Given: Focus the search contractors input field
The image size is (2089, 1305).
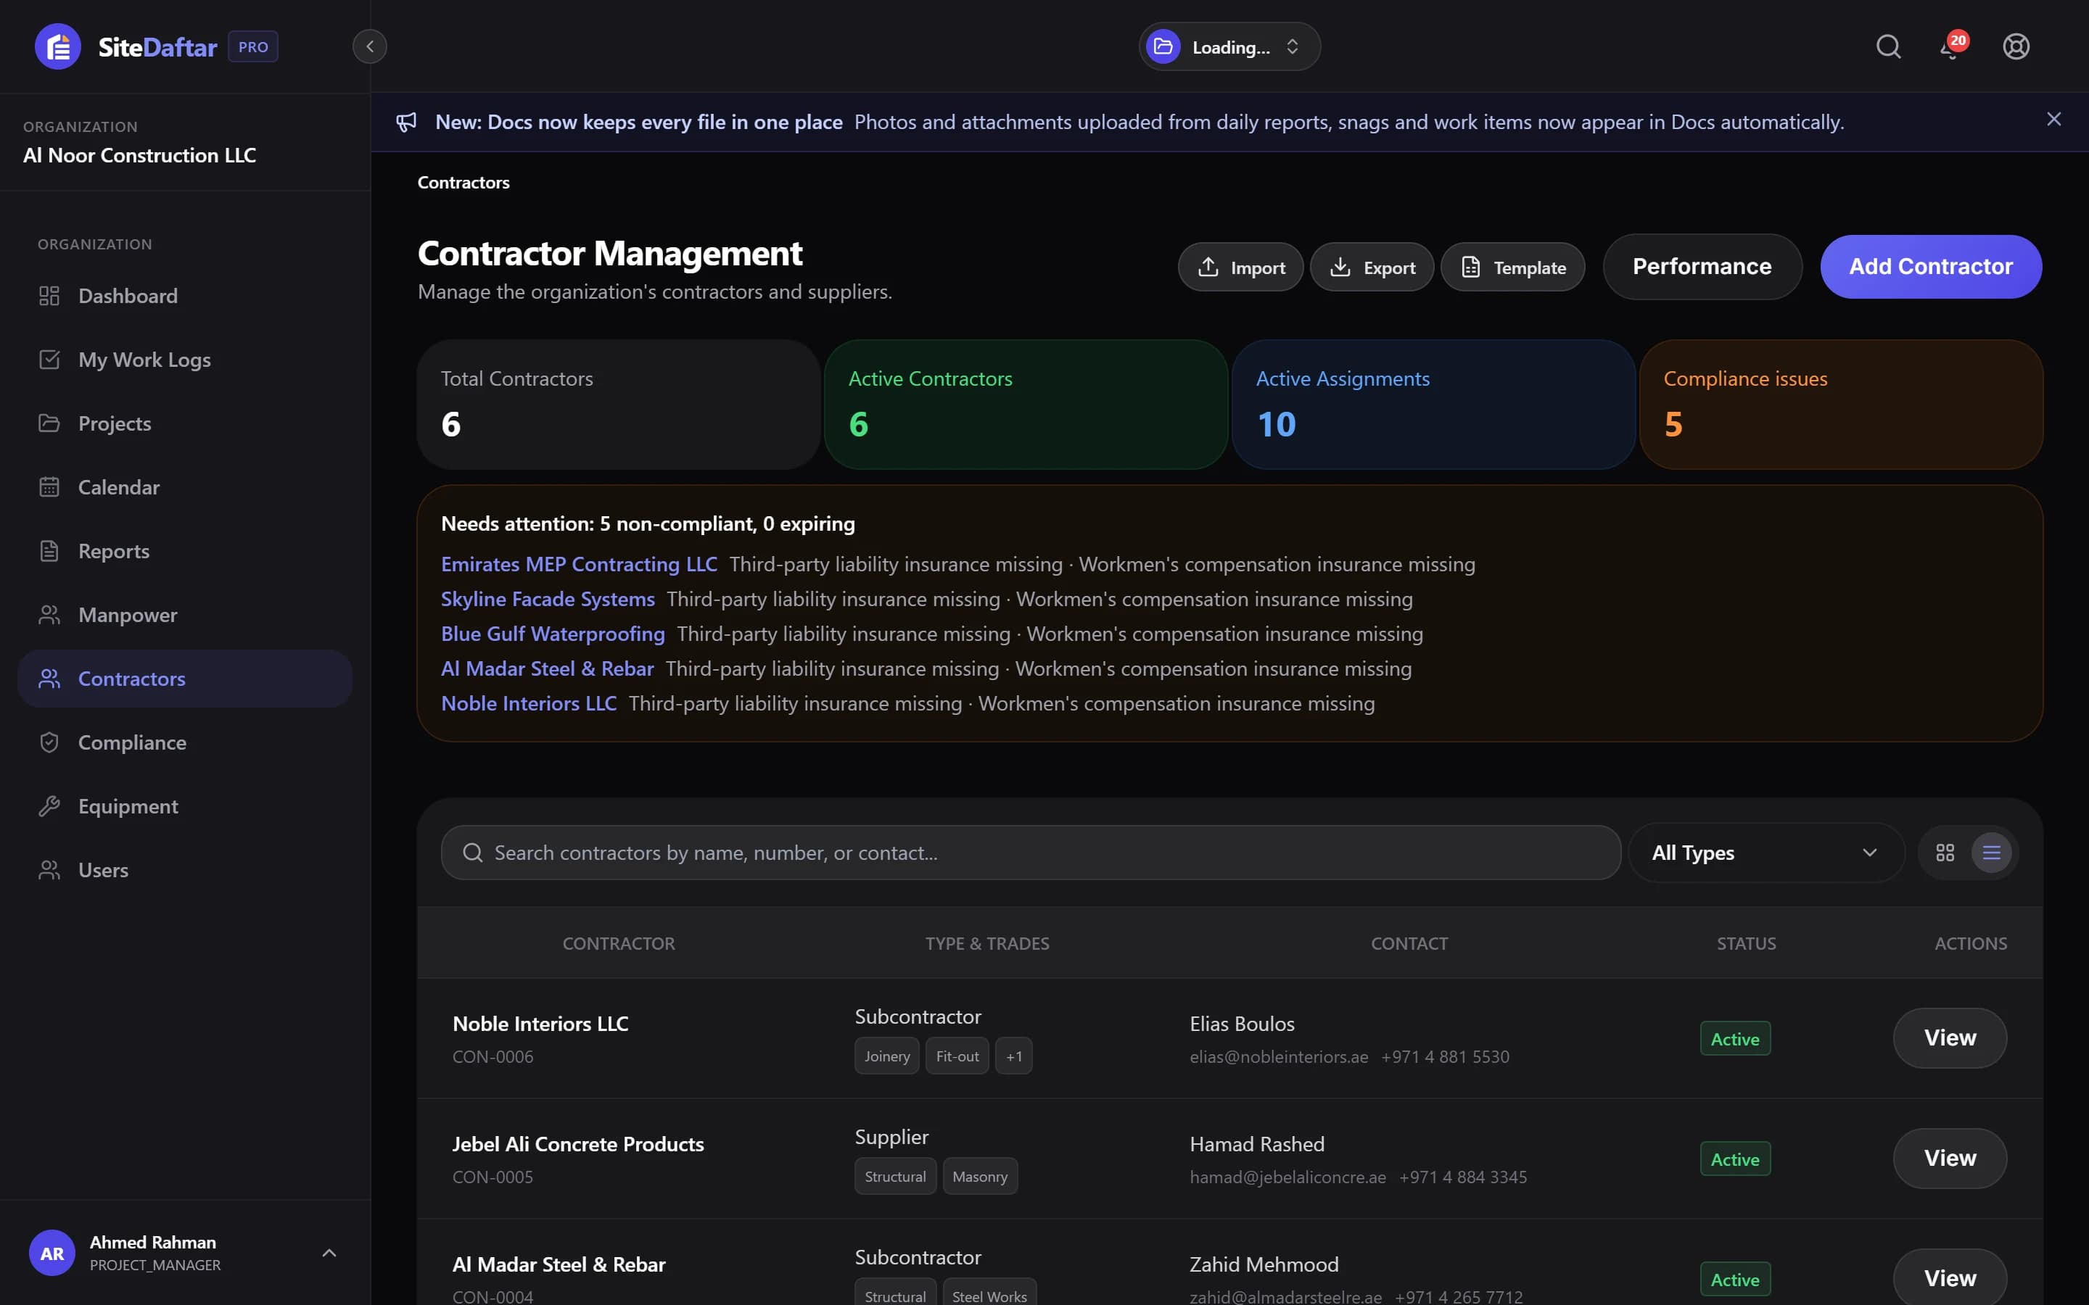Looking at the screenshot, I should [1031, 853].
